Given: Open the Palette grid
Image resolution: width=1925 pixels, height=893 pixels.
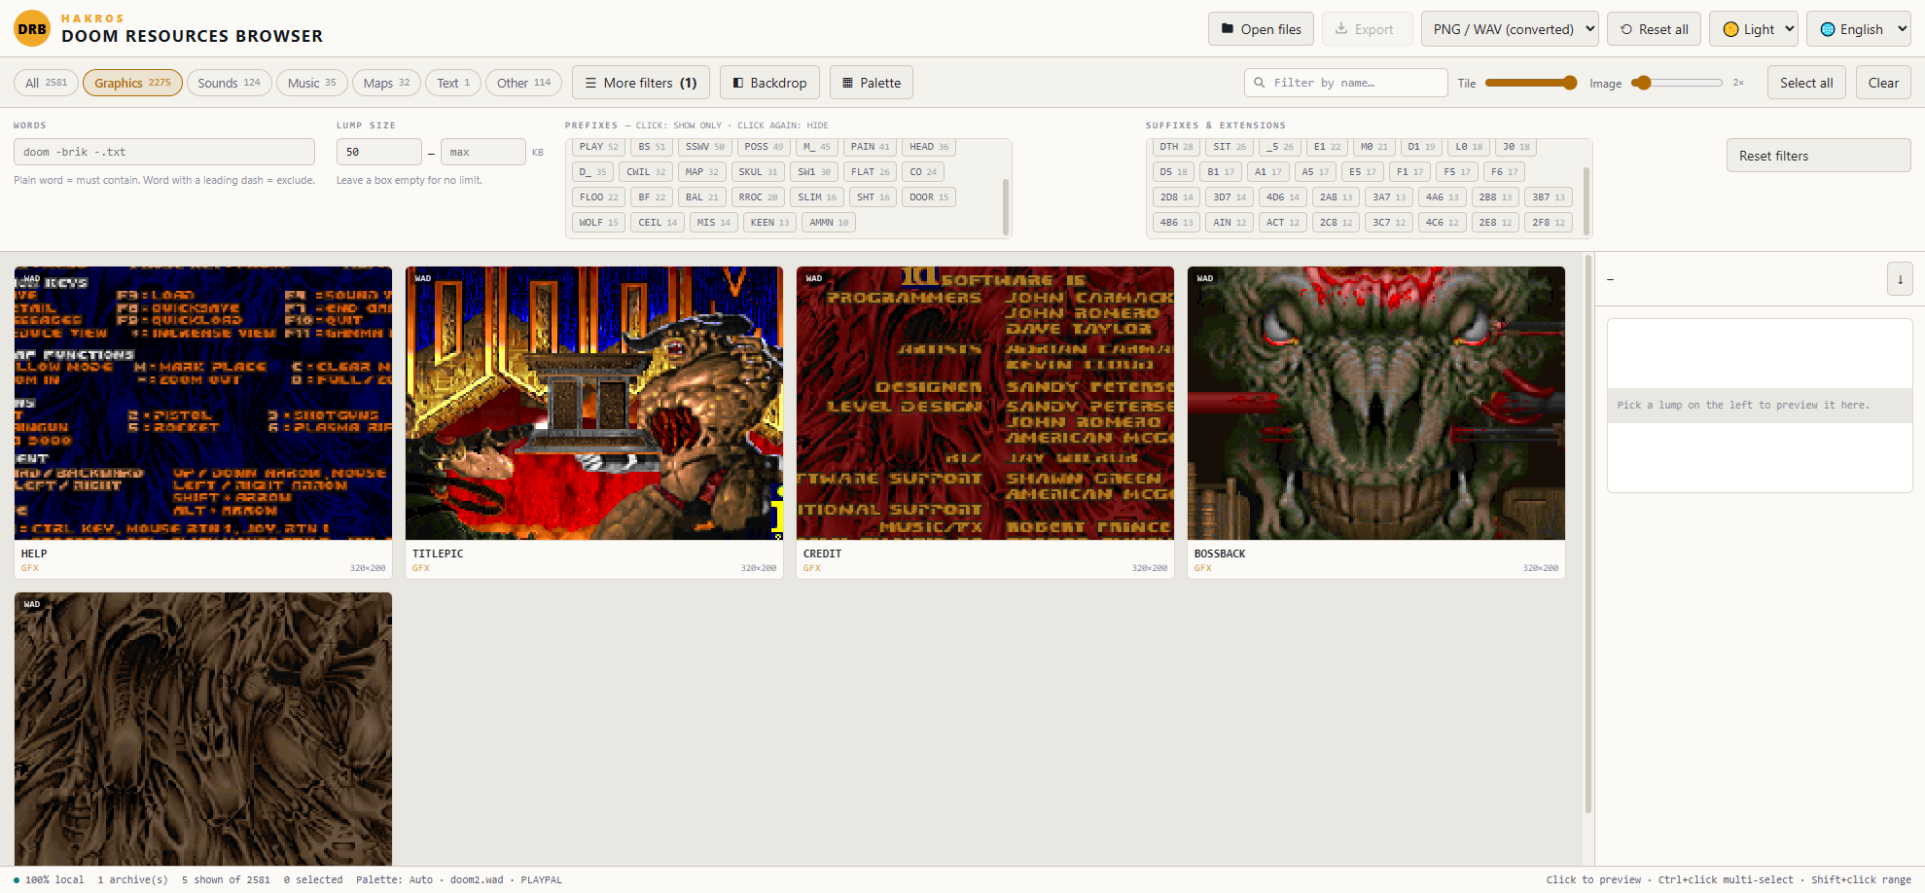Looking at the screenshot, I should (872, 83).
